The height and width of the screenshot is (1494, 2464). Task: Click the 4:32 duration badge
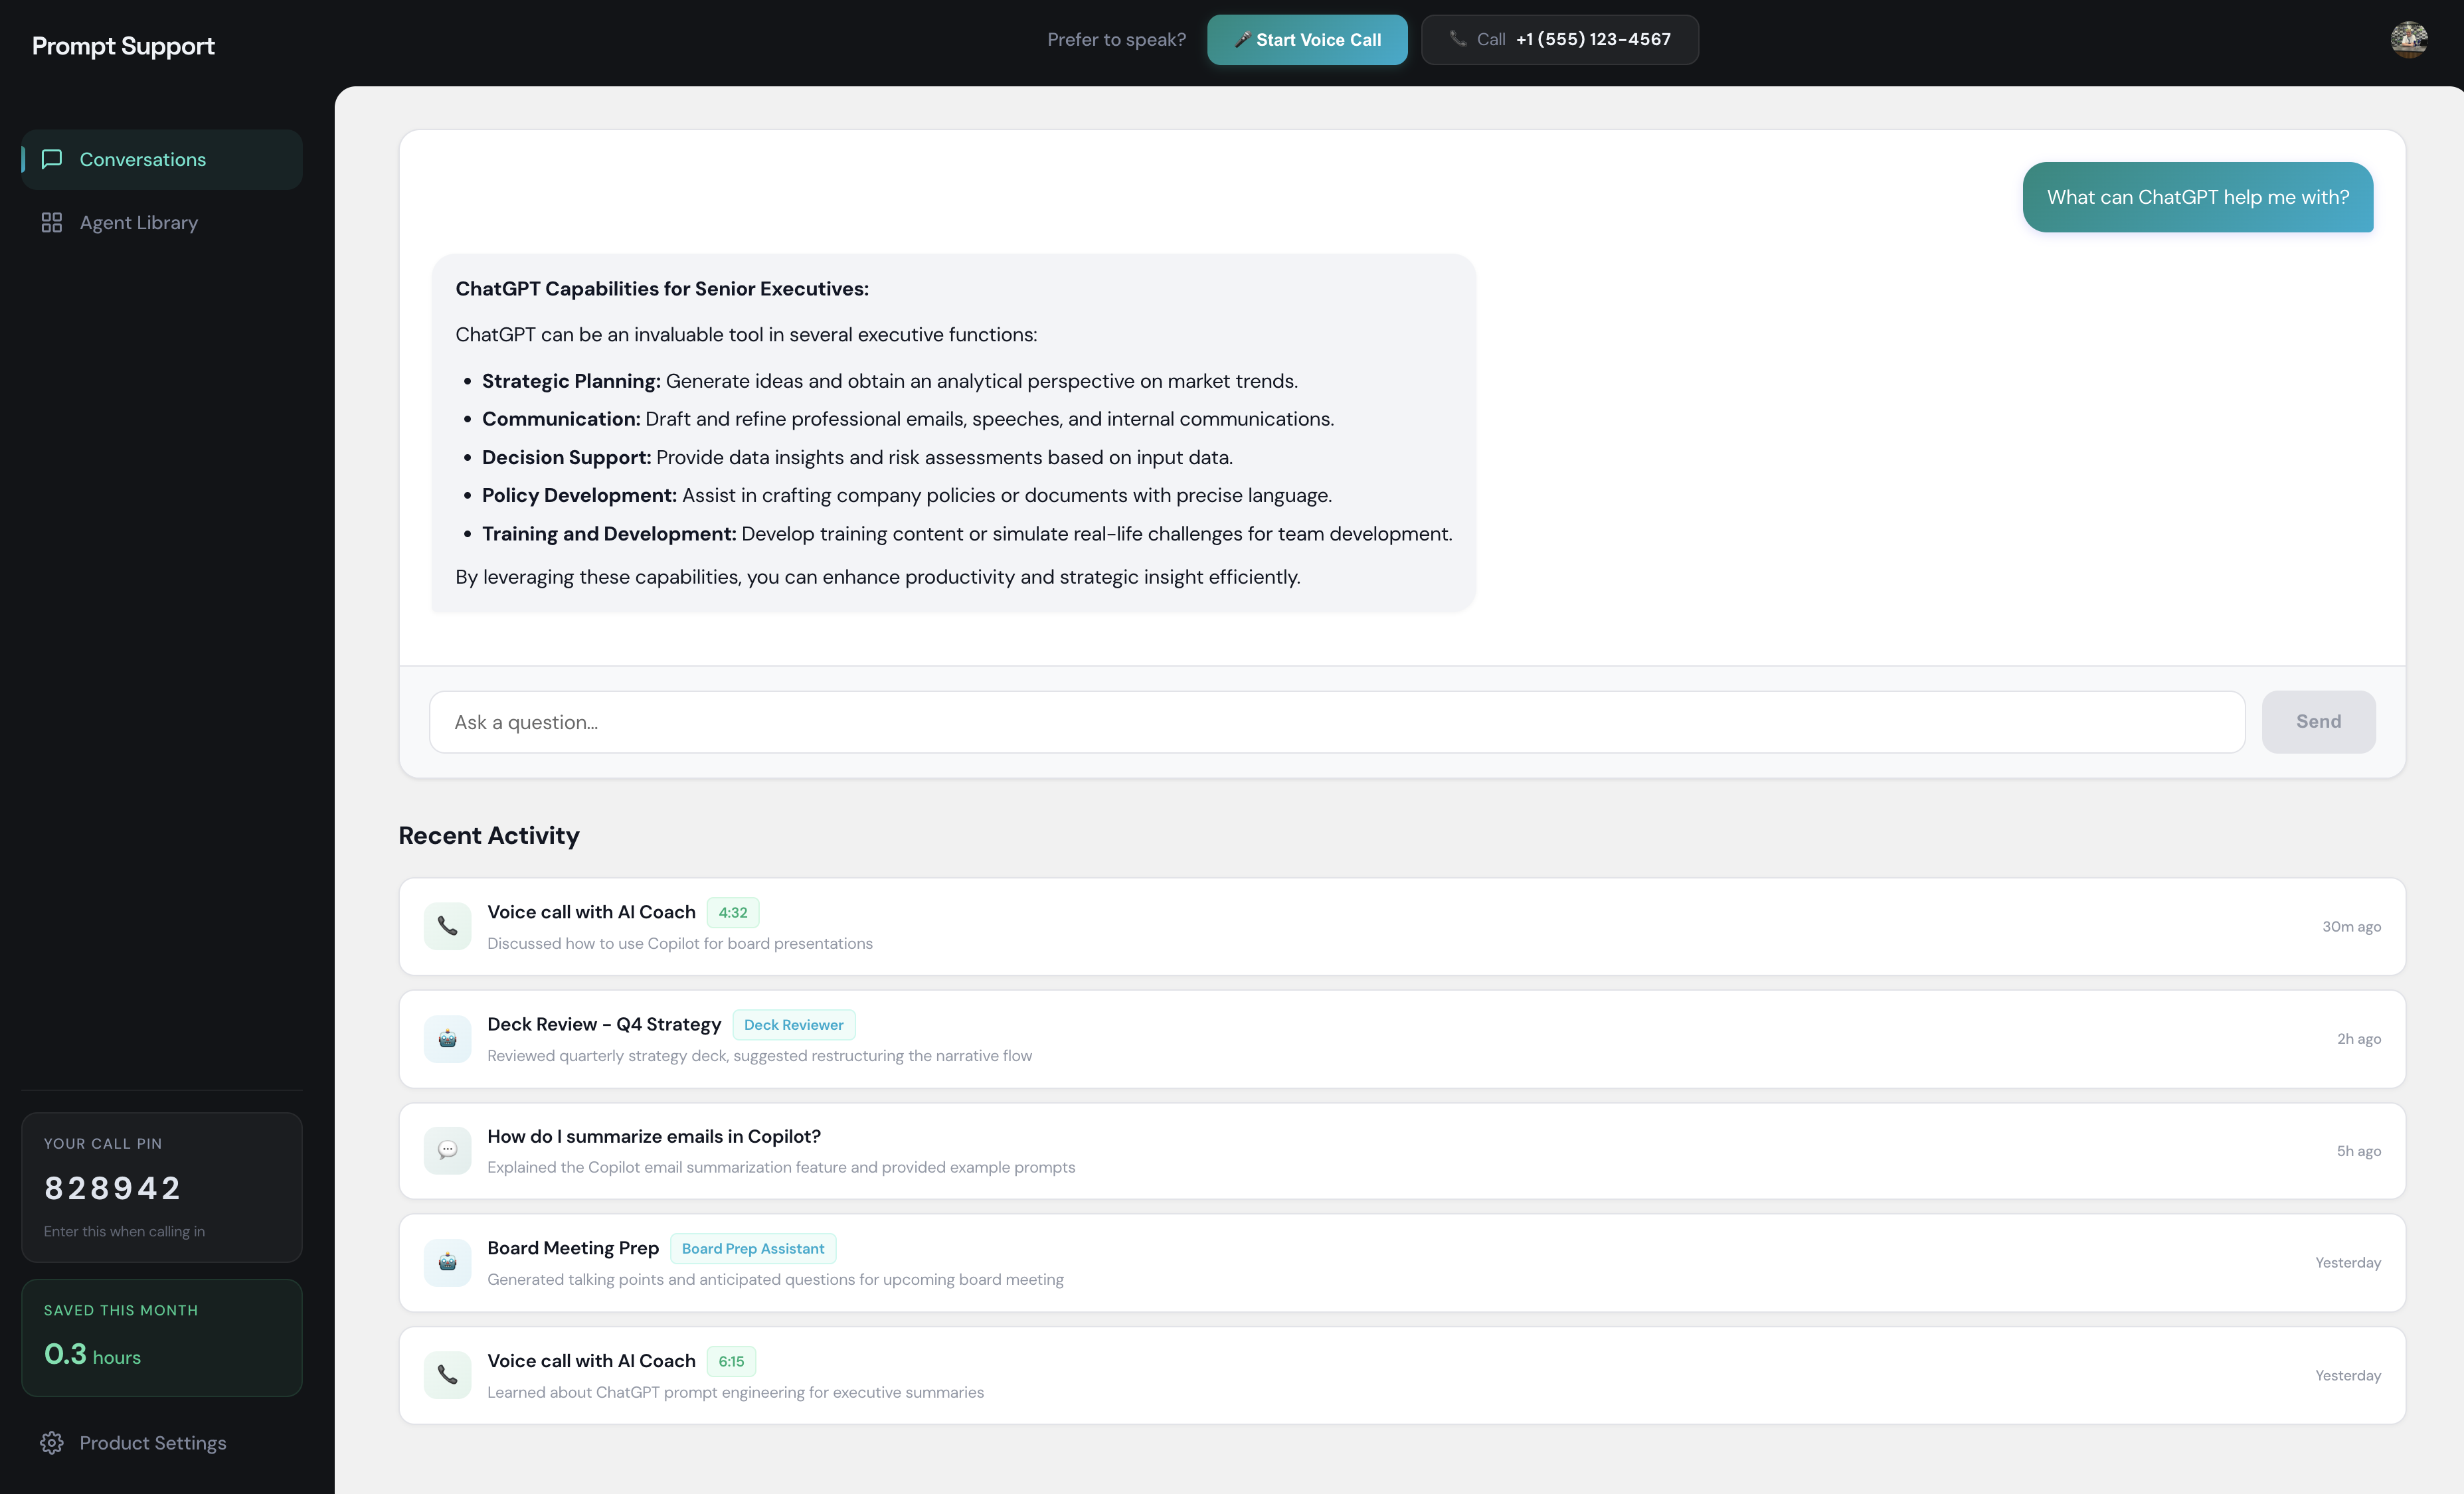[733, 912]
